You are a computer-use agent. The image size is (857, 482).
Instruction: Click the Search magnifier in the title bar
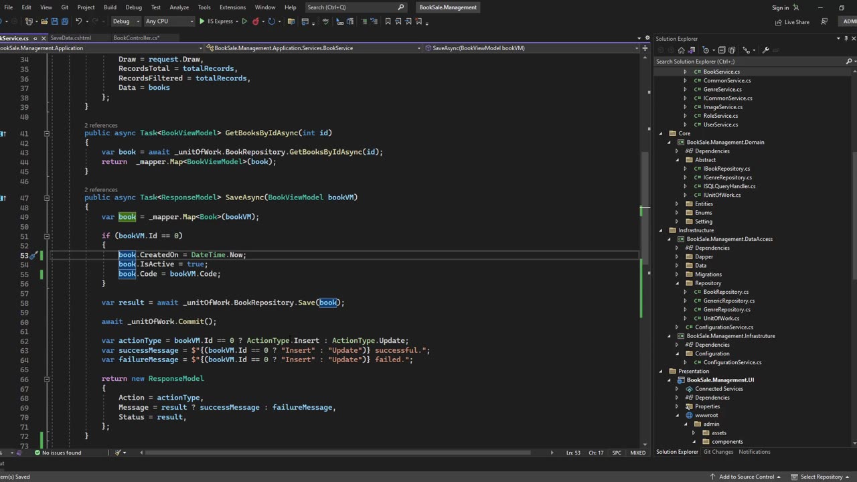coord(401,7)
